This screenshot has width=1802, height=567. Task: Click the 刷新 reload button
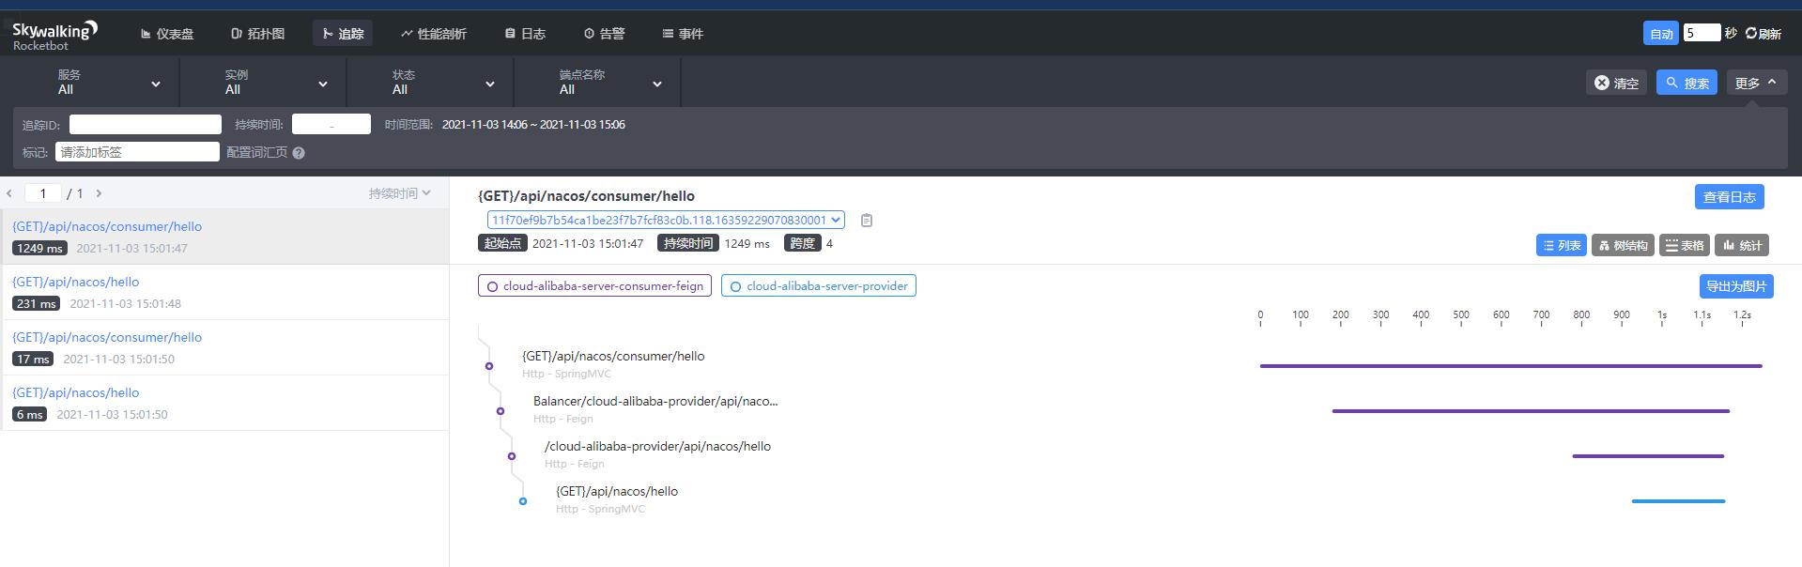1763,33
